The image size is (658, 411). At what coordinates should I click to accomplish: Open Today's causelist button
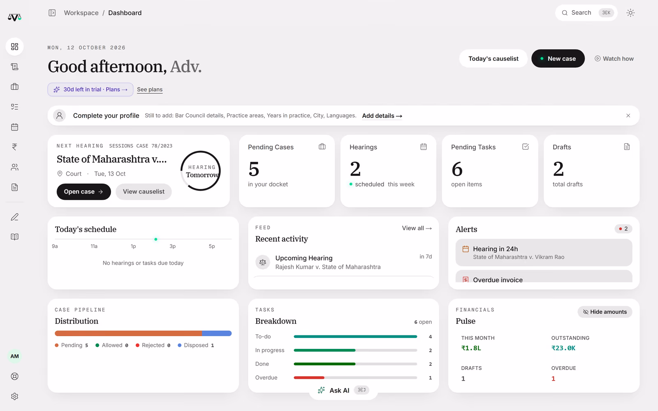click(x=493, y=59)
